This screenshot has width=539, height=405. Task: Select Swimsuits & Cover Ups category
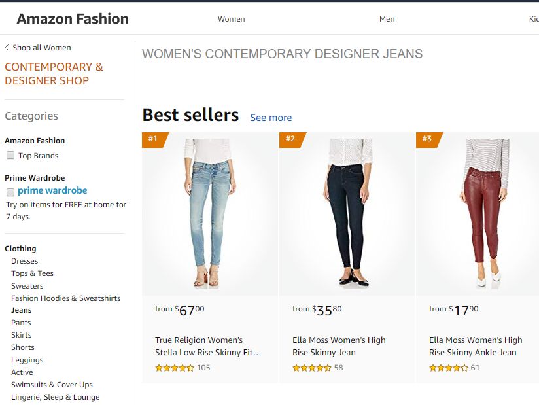(x=52, y=384)
